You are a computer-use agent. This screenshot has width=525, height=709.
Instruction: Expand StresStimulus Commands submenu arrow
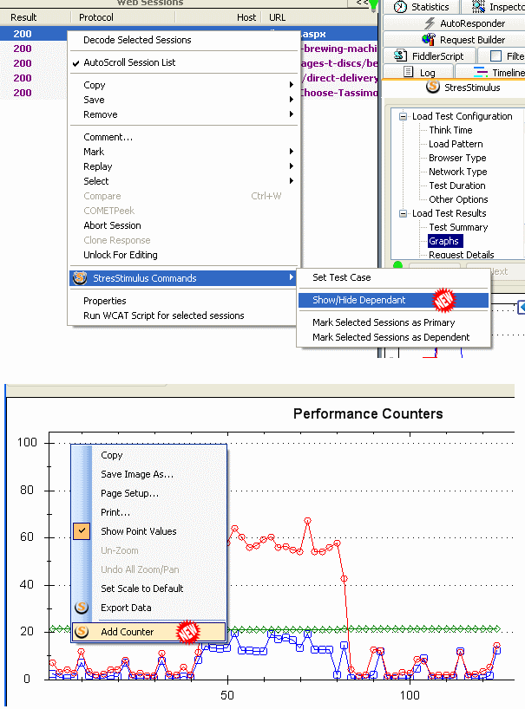tap(292, 277)
